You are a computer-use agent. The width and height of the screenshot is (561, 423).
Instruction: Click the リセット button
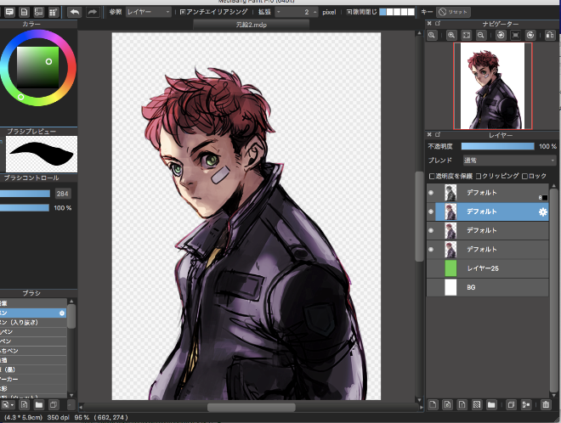[x=454, y=13]
